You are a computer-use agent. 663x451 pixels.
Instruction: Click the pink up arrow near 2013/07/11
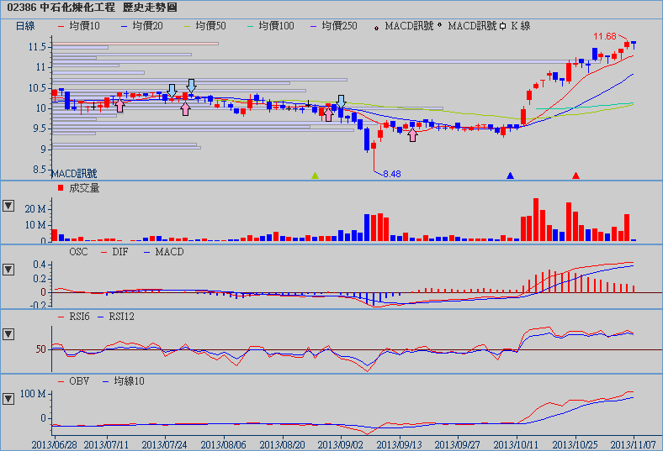[x=120, y=106]
